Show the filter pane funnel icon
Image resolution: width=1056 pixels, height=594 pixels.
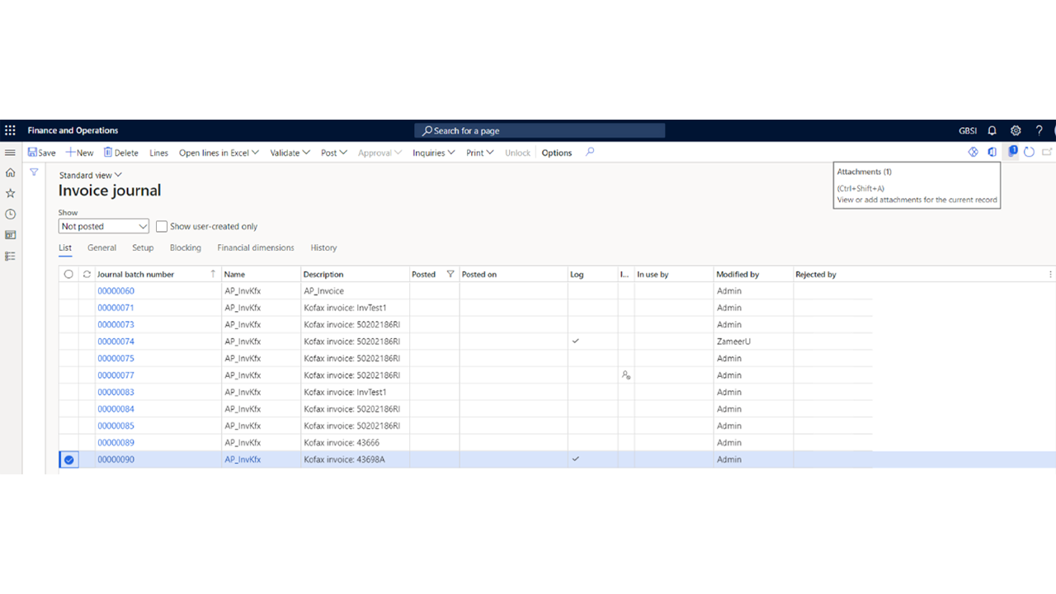34,172
